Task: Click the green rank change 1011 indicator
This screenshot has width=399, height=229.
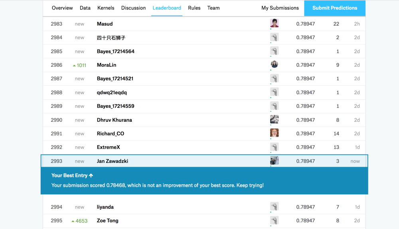Action: 79,65
